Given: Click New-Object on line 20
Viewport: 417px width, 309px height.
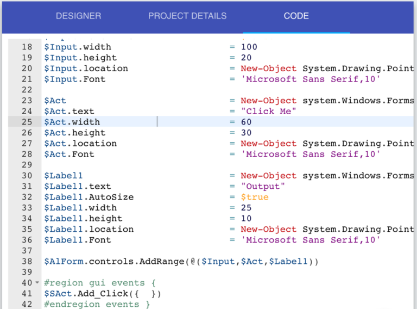Looking at the screenshot, I should [268, 69].
